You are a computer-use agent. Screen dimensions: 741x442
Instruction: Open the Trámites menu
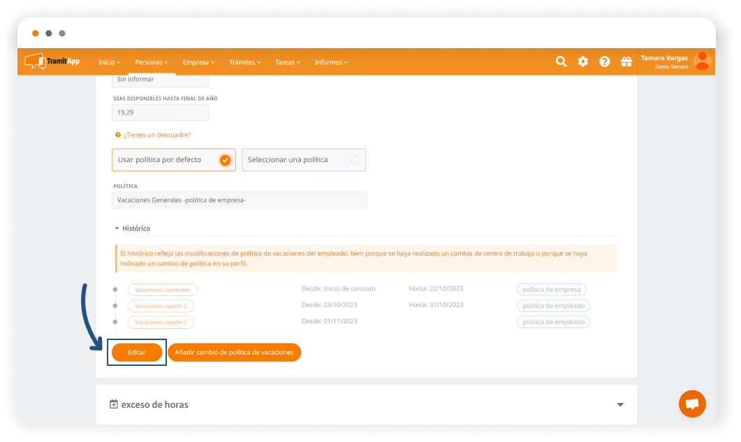click(244, 62)
